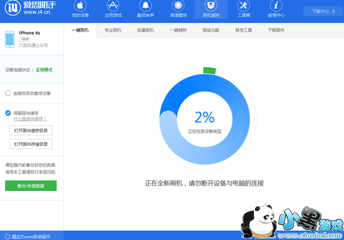Viewport: 344px width, 240px height.
Task: Click green 备份/恢复数据 button
Action: click(31, 186)
